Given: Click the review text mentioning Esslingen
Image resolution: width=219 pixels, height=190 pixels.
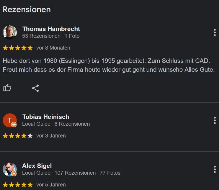Looking at the screenshot, I should click(109, 65).
